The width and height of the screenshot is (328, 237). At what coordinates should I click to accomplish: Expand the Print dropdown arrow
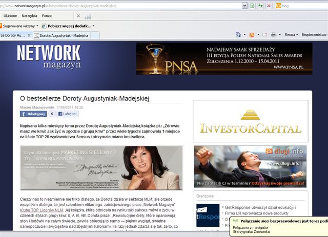point(280,35)
